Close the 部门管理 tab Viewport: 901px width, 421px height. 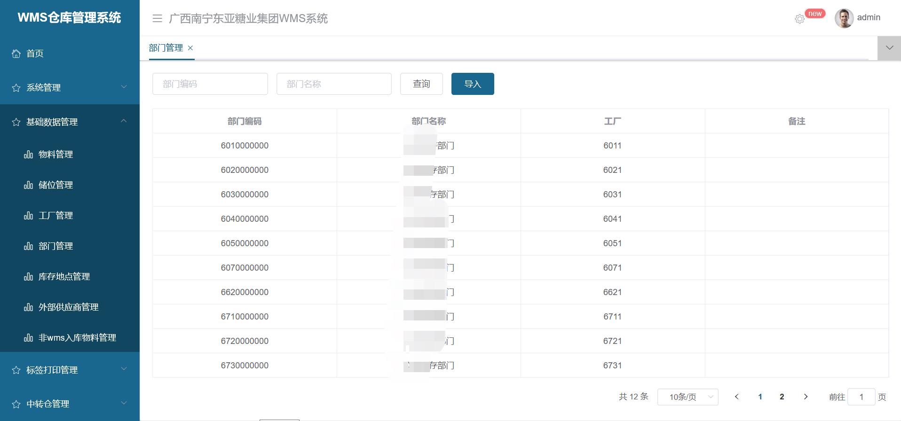coord(190,48)
